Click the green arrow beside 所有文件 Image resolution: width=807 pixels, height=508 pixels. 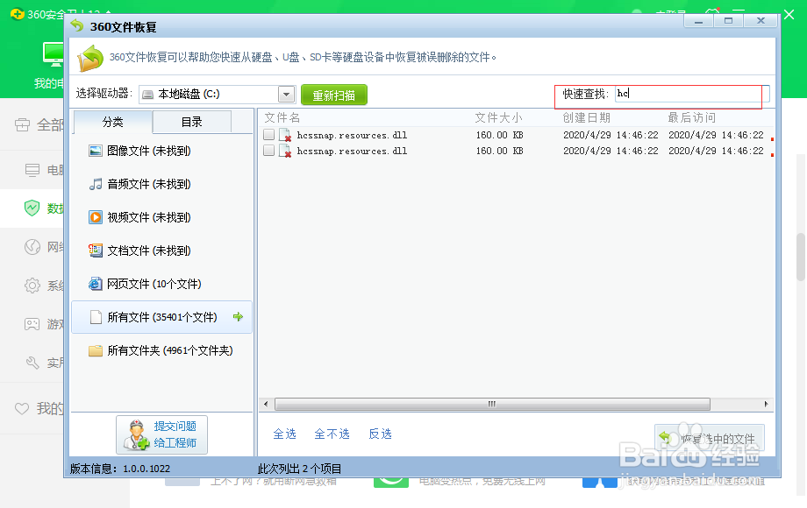(x=237, y=316)
